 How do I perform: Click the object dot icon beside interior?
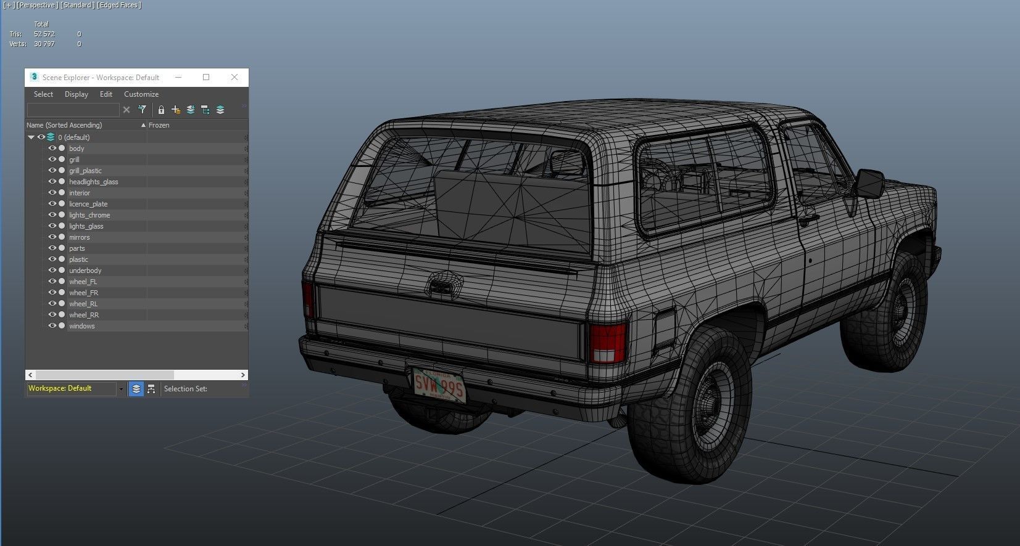(x=62, y=193)
